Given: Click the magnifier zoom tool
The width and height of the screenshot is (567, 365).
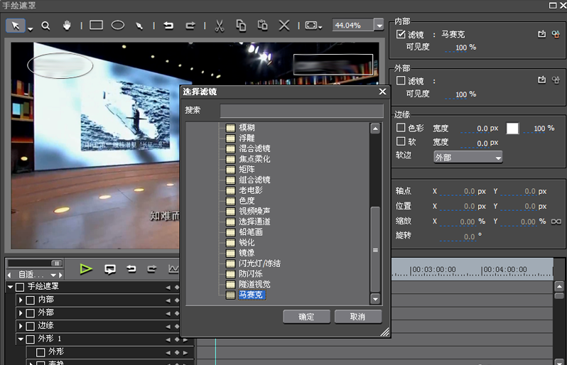Looking at the screenshot, I should (46, 26).
